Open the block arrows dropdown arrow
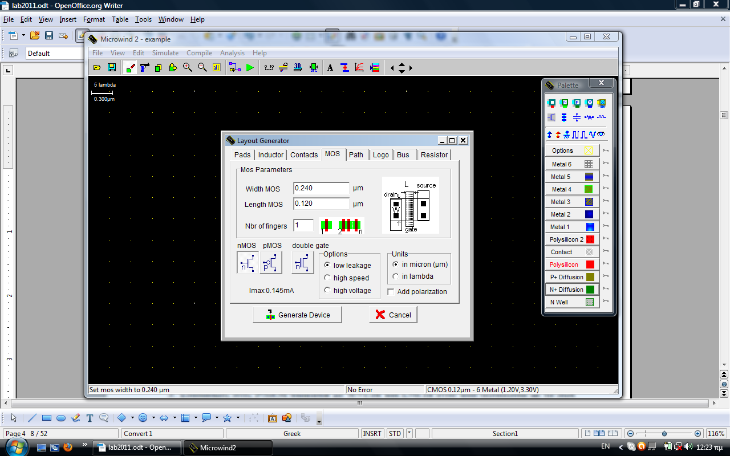 [175, 418]
